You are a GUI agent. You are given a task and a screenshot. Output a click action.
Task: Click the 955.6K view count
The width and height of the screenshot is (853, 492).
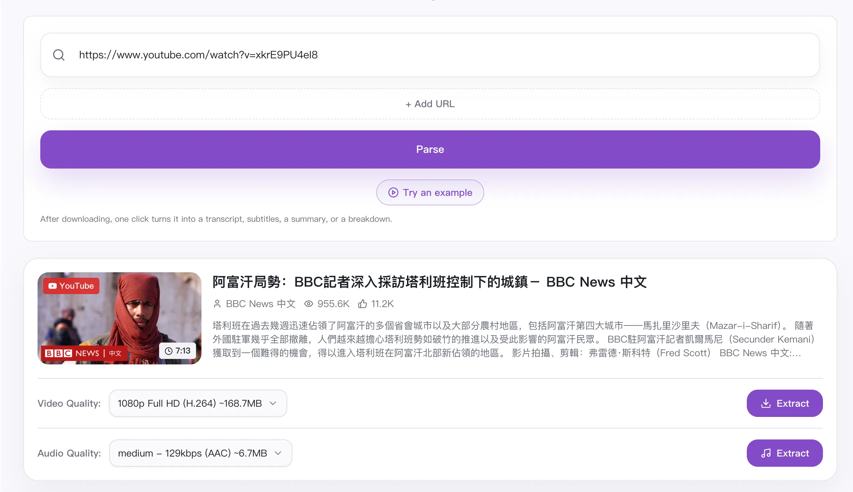(333, 304)
